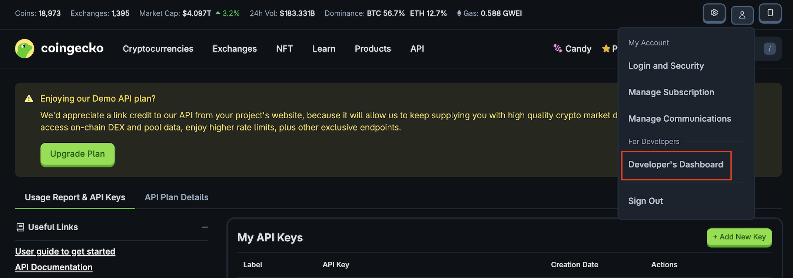Viewport: 793px width, 278px height.
Task: Click the slash search shortcut icon
Action: [769, 49]
